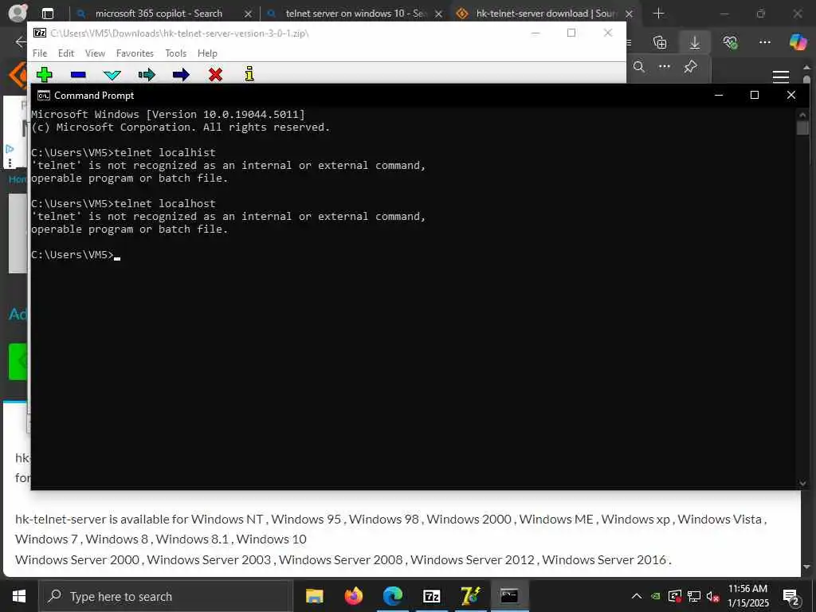This screenshot has height=612, width=816.
Task: Click the Command Prompt taskbar icon
Action: click(509, 596)
